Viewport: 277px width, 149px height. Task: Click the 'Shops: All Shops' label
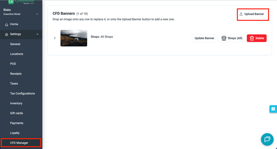point(102,37)
